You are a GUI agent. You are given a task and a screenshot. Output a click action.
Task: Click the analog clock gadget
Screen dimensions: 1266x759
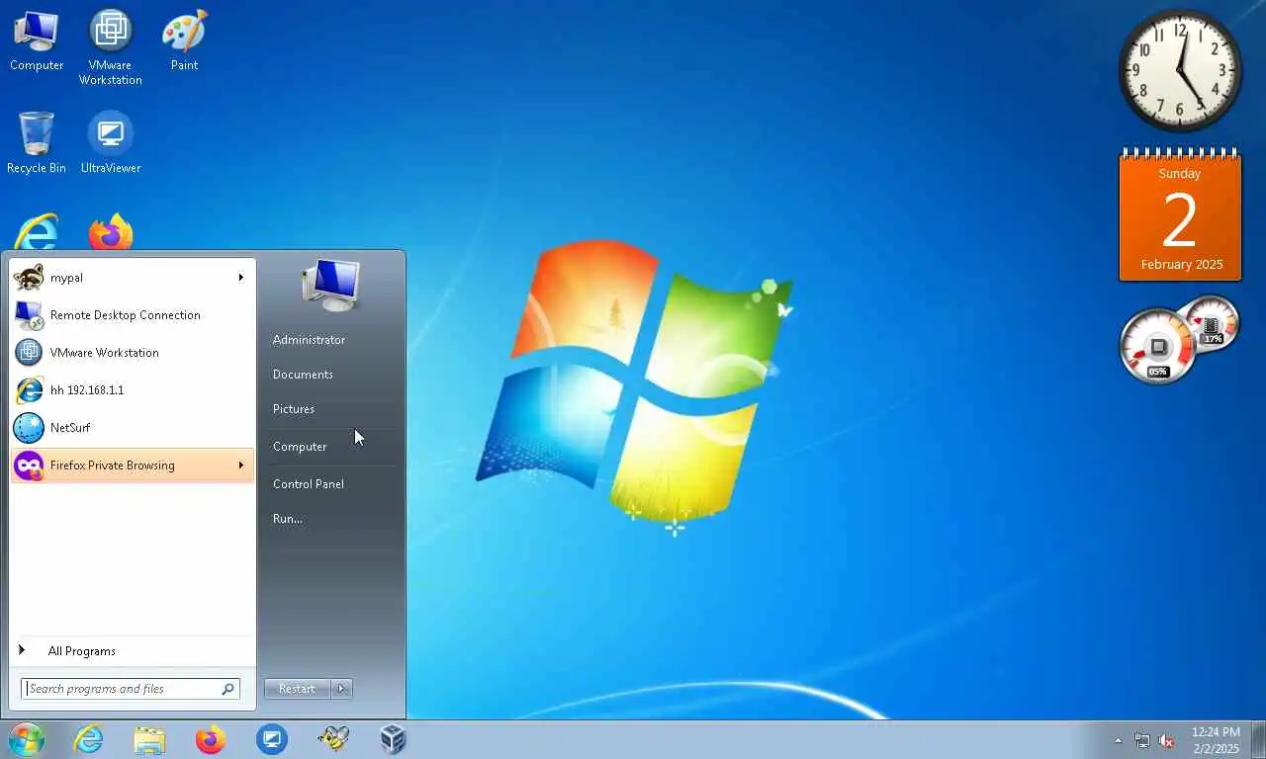1181,70
